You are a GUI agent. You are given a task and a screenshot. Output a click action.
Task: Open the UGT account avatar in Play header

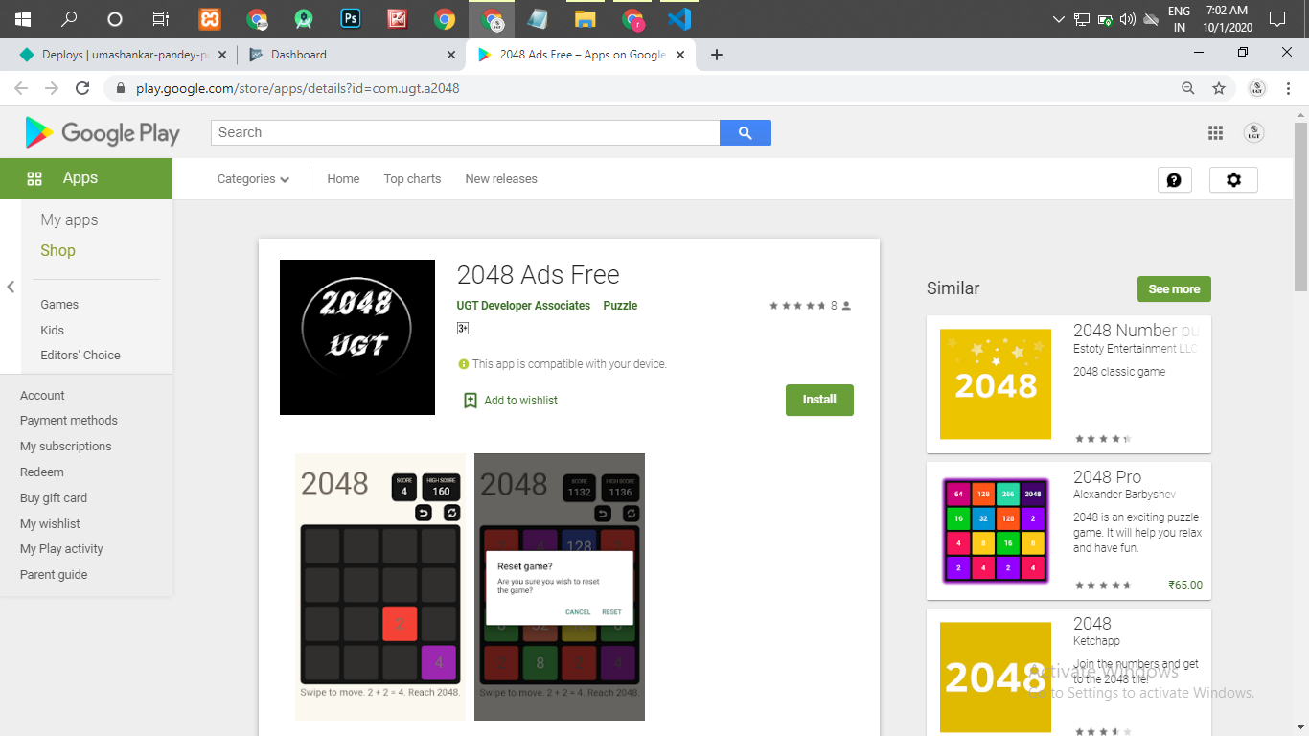point(1253,133)
